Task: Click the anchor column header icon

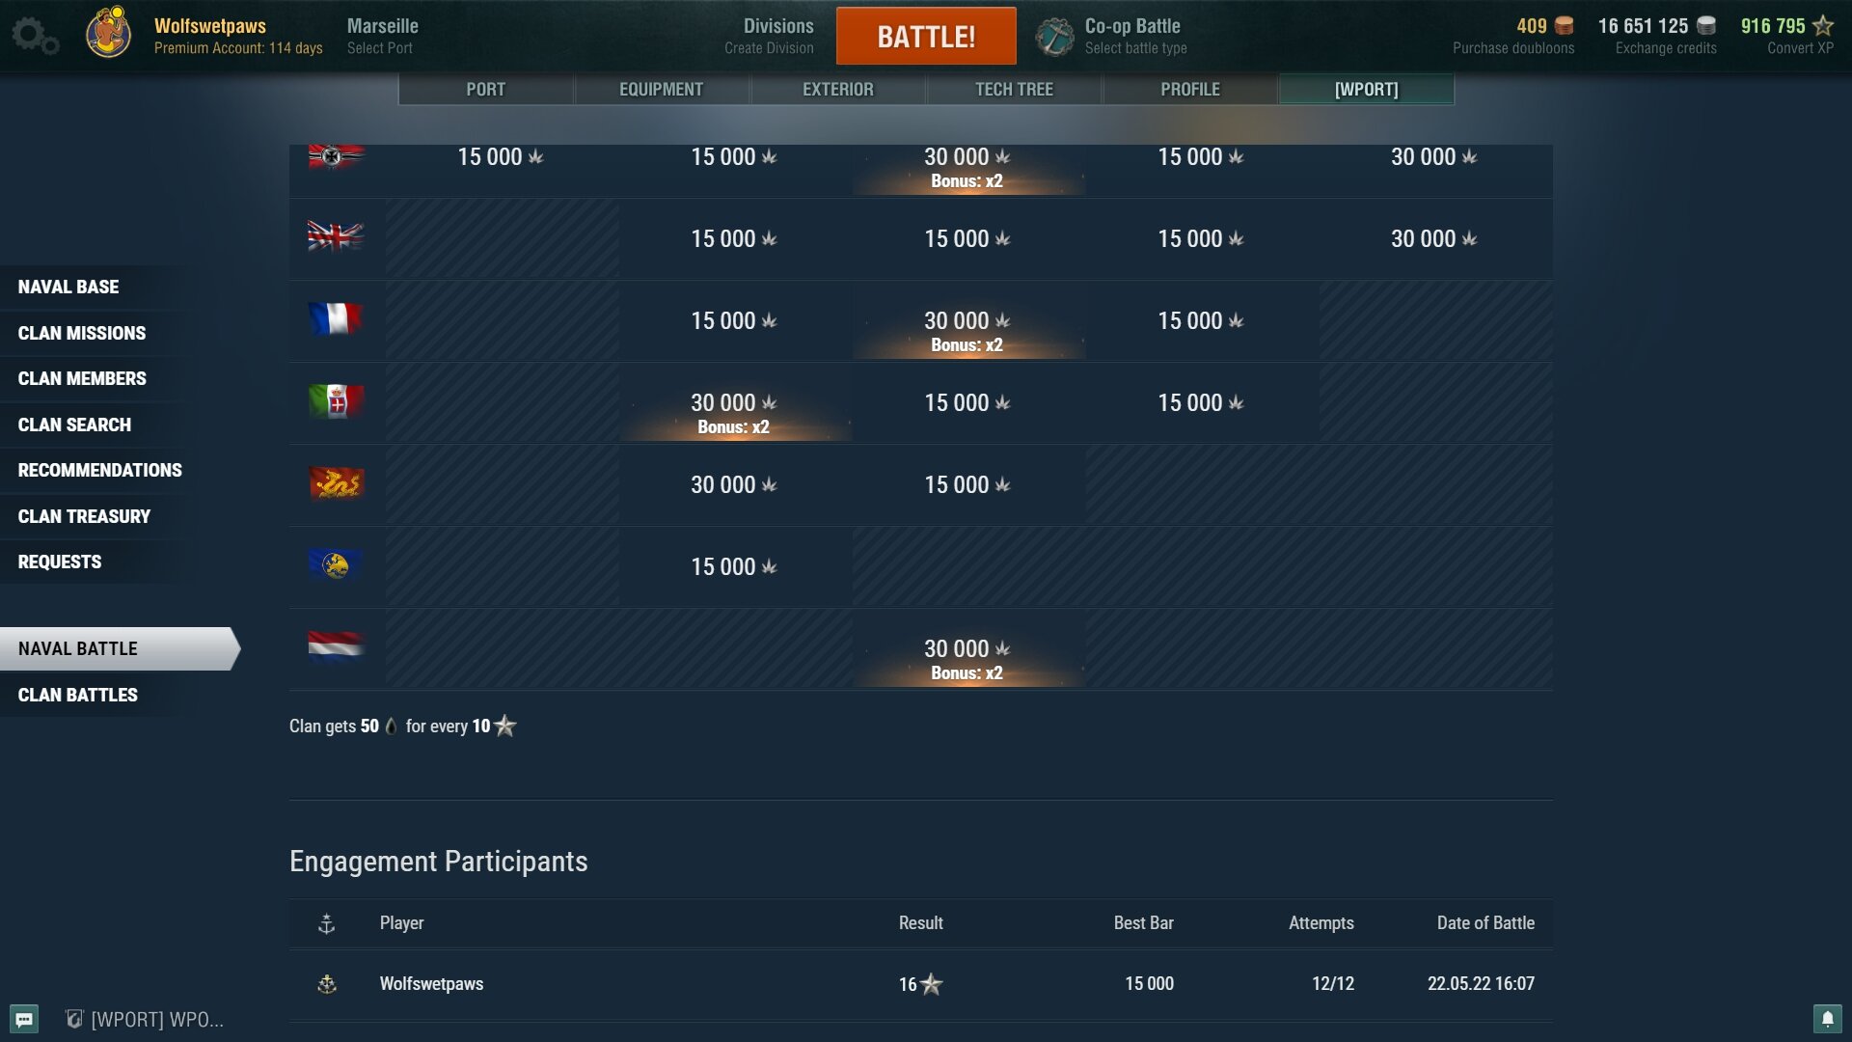Action: point(327,923)
